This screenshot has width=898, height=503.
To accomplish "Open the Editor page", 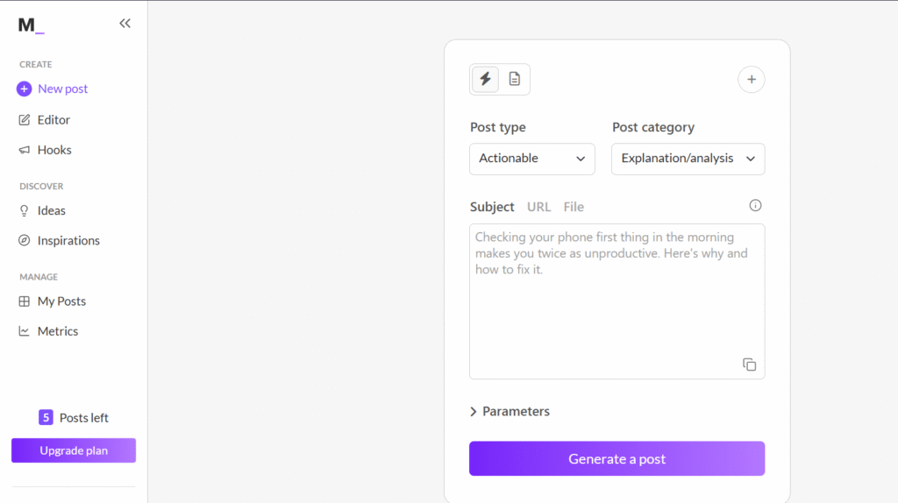I will pos(44,119).
